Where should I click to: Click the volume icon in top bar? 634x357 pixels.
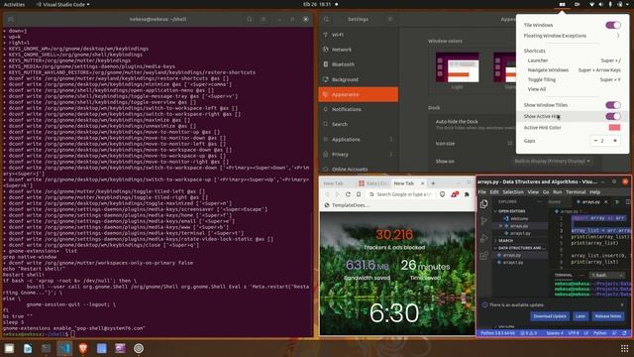600,4
